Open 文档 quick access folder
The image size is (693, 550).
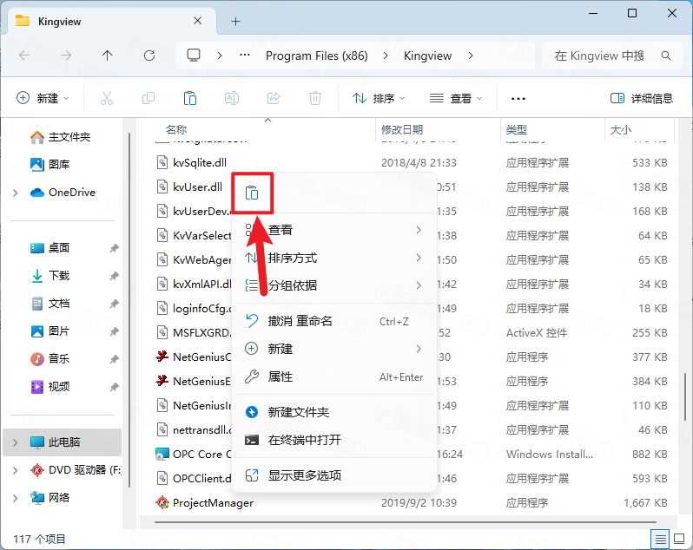pos(50,304)
